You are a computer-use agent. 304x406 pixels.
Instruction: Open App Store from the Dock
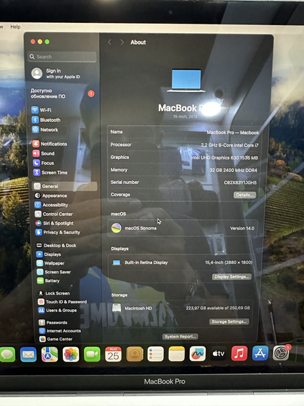(260, 353)
